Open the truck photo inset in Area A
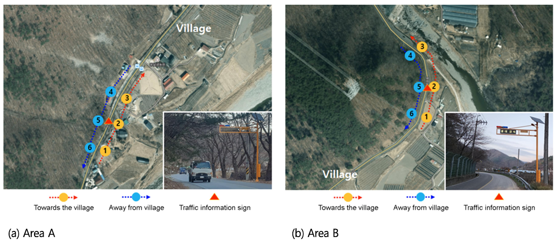Viewport: 555px width, 240px height. pos(218,151)
